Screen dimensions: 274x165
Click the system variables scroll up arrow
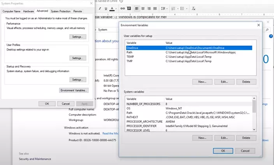click(254, 99)
